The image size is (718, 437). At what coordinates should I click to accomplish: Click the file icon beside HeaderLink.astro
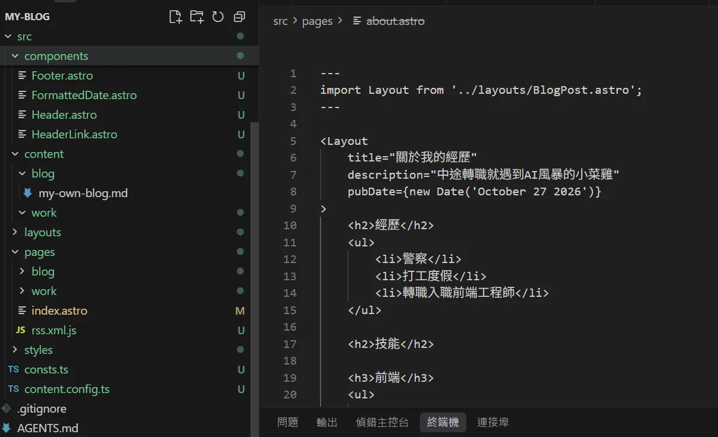22,134
